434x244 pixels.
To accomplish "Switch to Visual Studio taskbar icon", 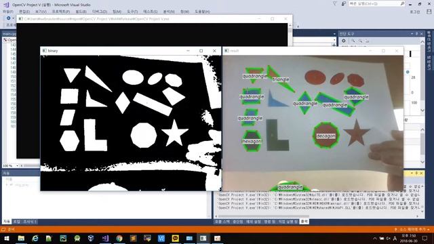I will point(105,238).
